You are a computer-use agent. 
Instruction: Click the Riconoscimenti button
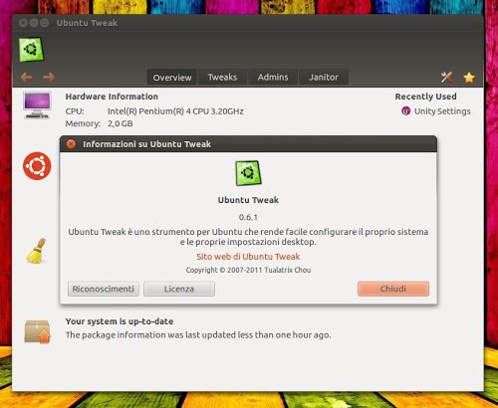coord(104,289)
